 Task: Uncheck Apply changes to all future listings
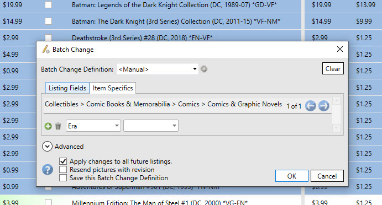(63, 161)
